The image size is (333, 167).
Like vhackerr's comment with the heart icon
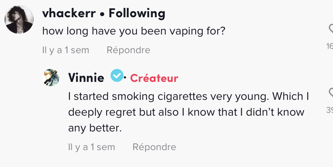pyautogui.click(x=331, y=29)
